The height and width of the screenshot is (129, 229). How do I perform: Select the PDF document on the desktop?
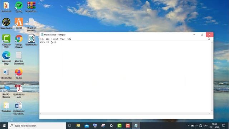[19, 91]
